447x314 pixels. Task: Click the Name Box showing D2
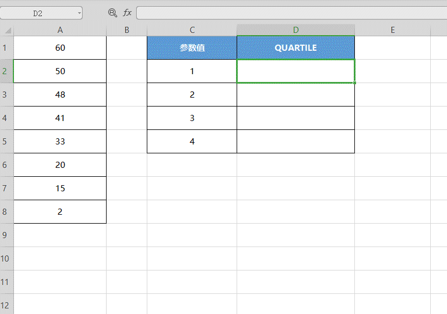[x=41, y=13]
